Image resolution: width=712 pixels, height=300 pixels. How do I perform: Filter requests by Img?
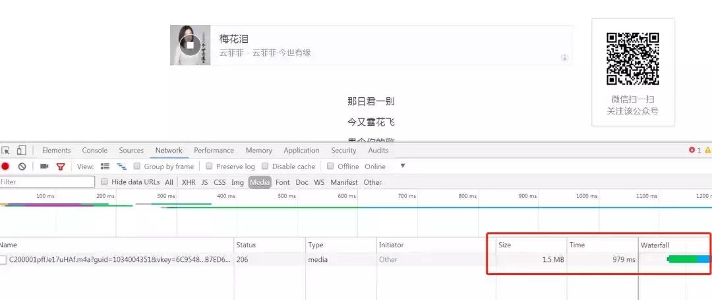click(x=237, y=182)
